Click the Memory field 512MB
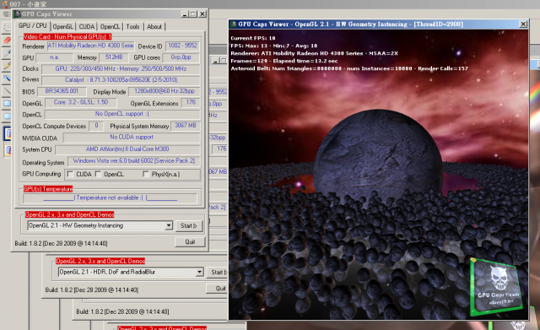 click(114, 57)
